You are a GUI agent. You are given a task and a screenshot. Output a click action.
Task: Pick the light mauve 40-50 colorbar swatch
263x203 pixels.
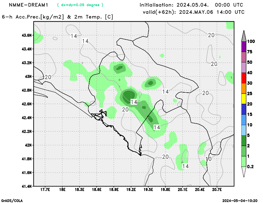pyautogui.click(x=244, y=68)
